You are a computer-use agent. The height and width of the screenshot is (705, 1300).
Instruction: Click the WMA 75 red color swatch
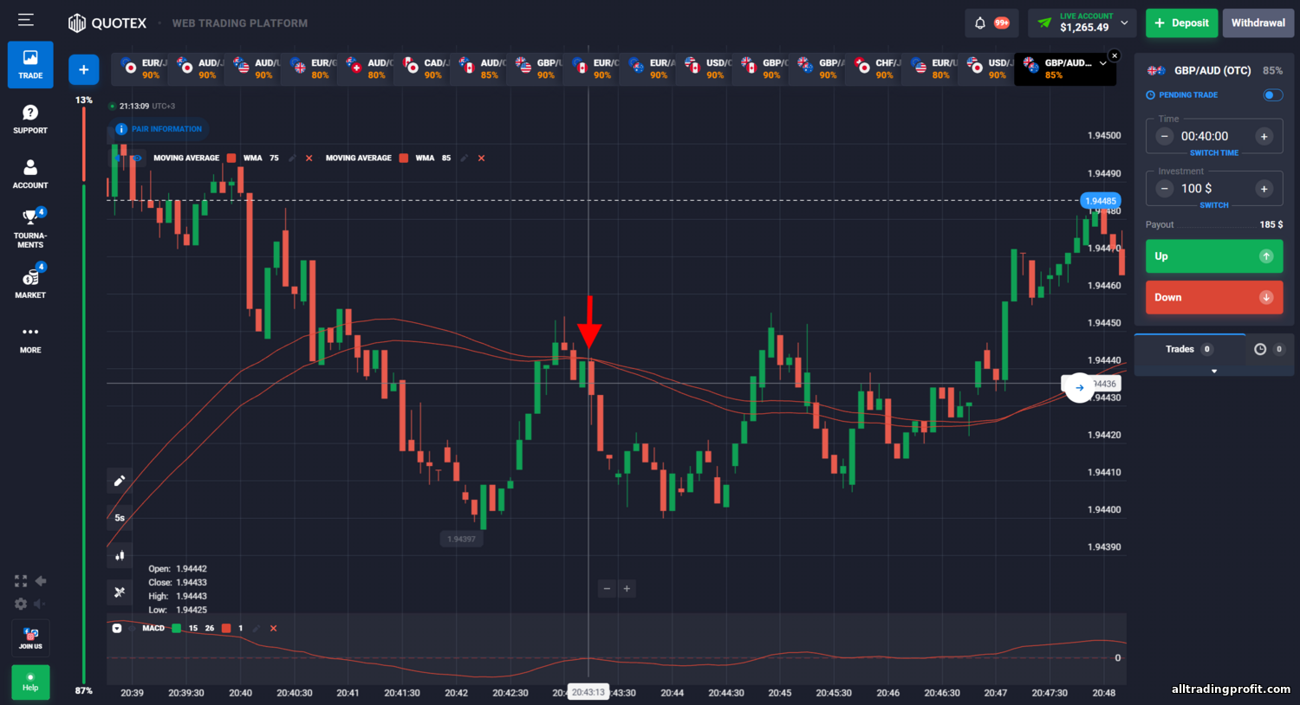pos(231,158)
